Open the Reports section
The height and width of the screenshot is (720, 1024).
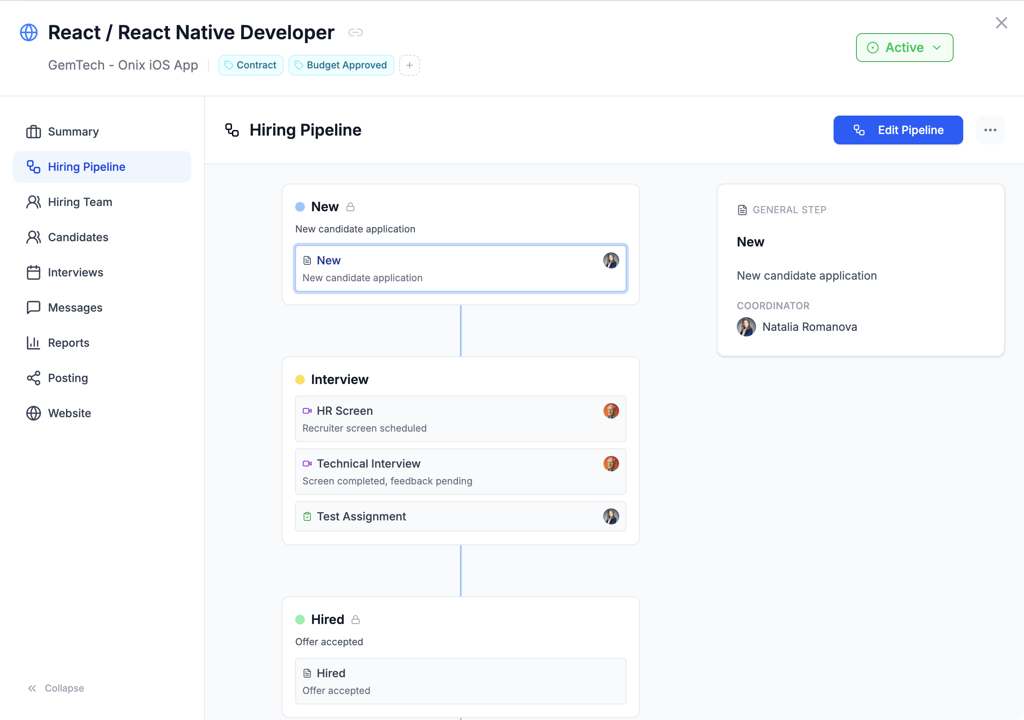(x=68, y=343)
